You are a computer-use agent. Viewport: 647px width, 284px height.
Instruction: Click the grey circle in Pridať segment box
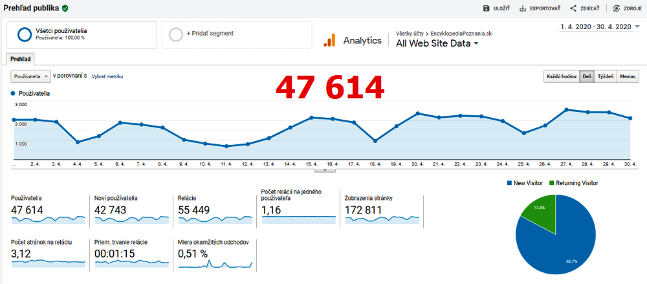click(x=176, y=35)
